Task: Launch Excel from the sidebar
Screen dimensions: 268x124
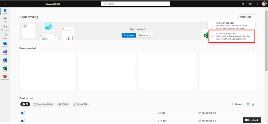Action: 5,69
